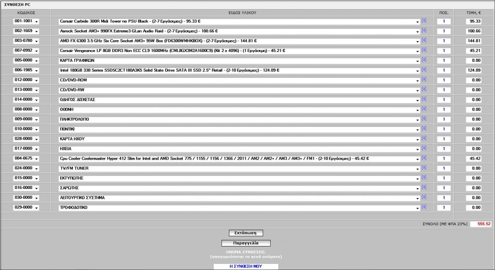Viewport: 495px width, 270px height.
Task: Click the ΤΙΜΗ, € column header
Action: point(474,13)
